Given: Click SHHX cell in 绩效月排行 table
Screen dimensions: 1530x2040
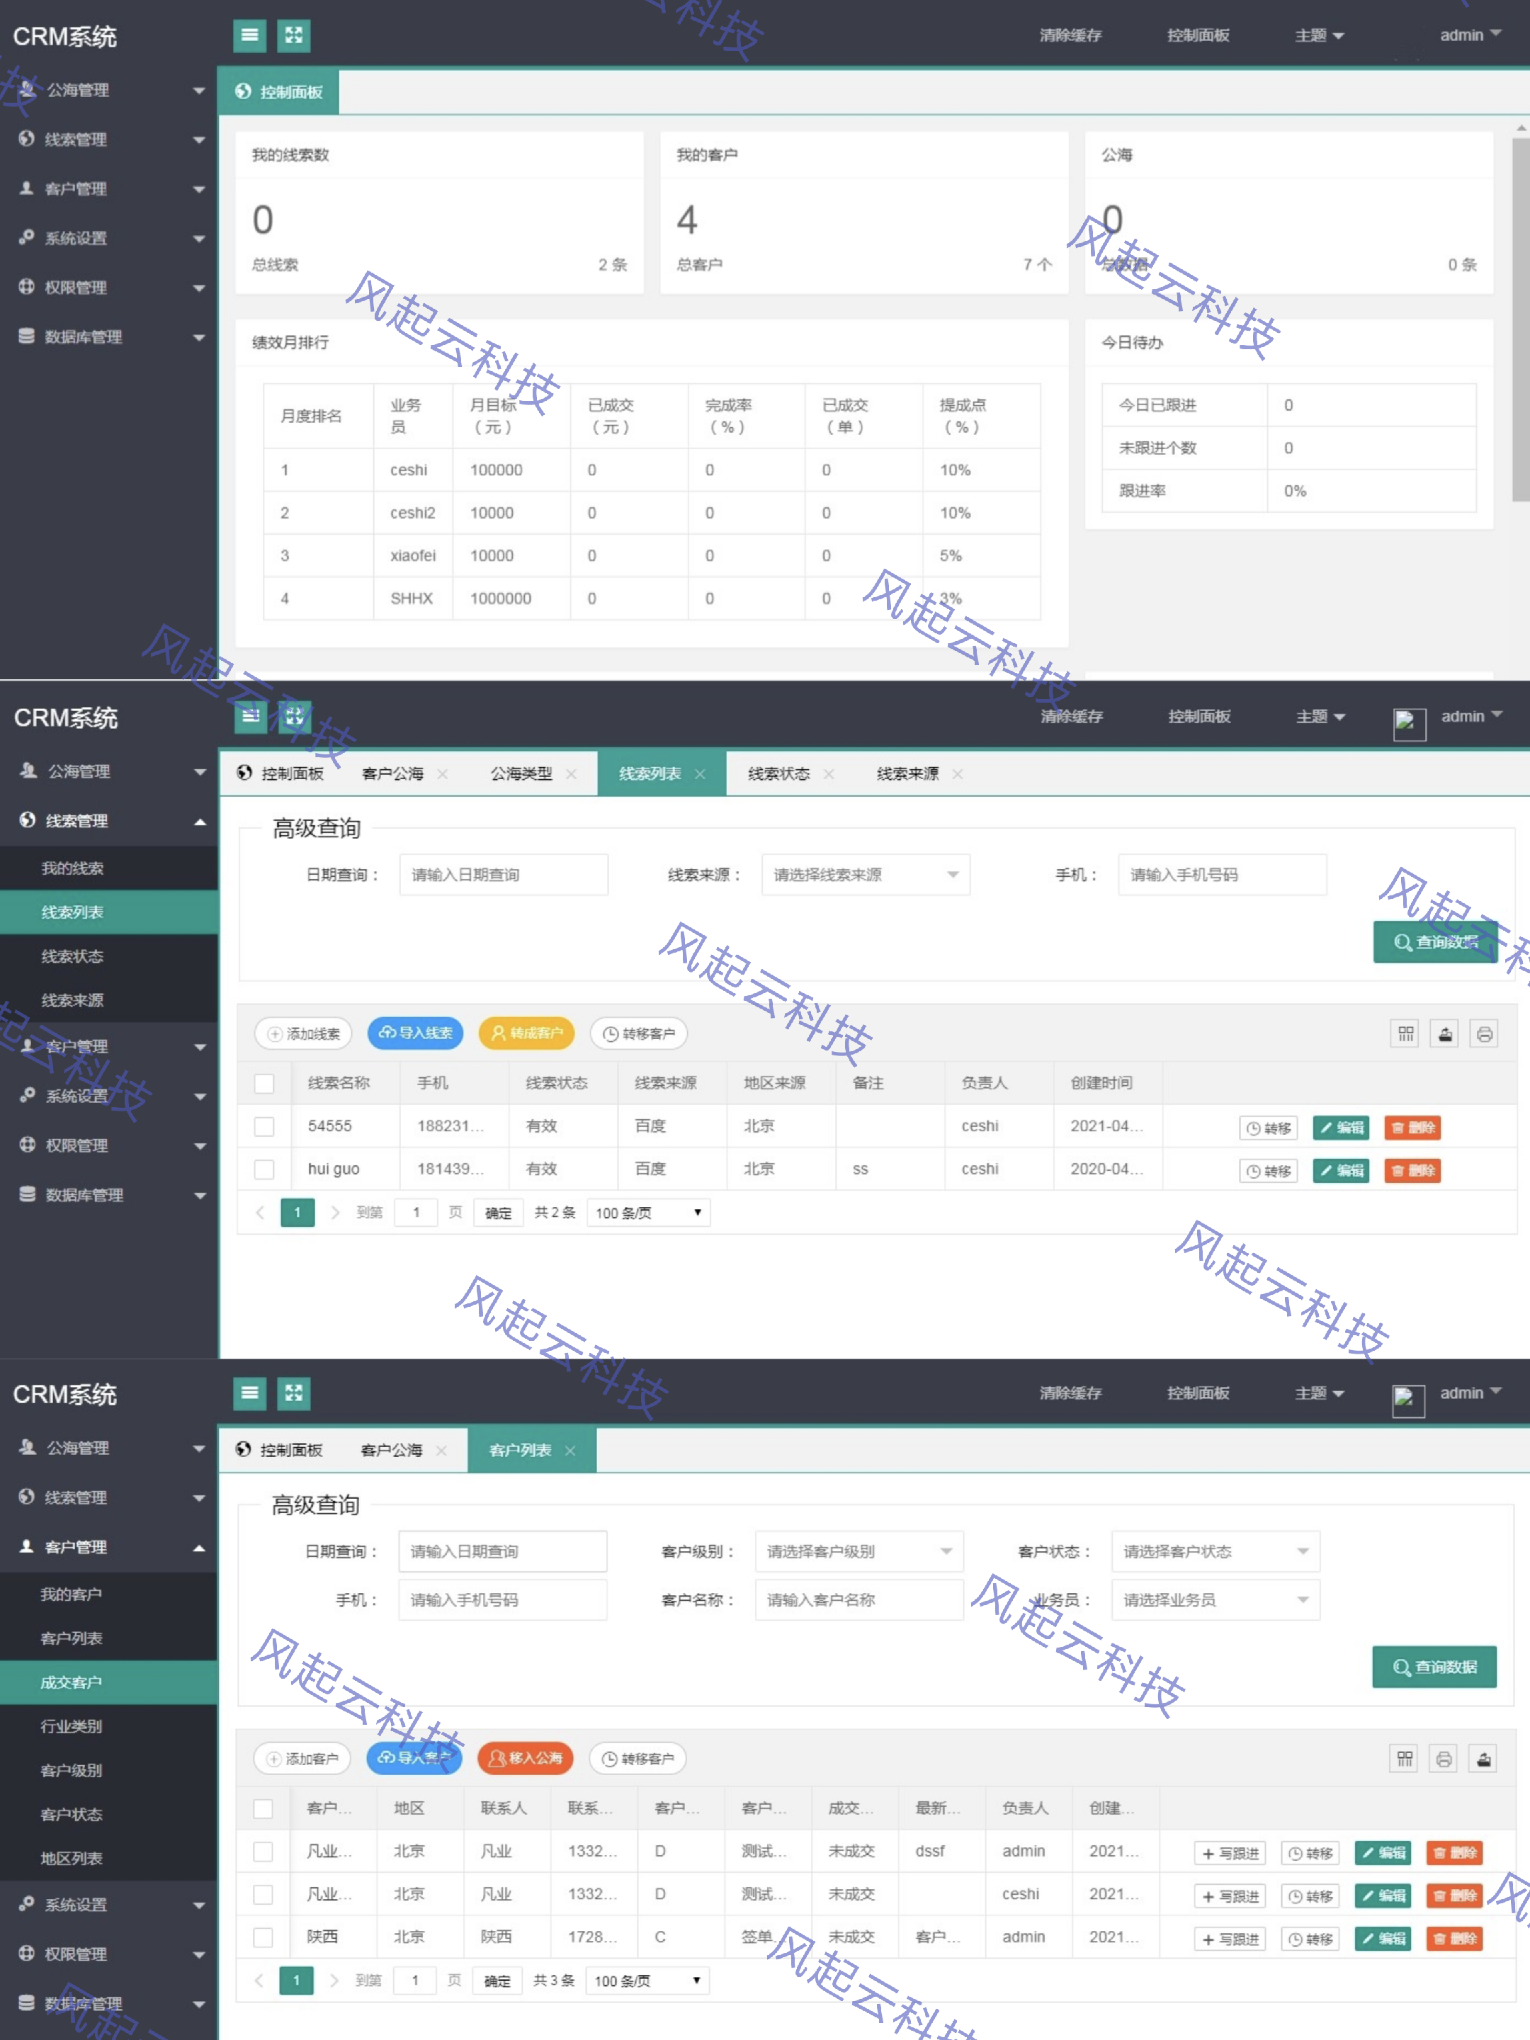Looking at the screenshot, I should click(x=413, y=599).
